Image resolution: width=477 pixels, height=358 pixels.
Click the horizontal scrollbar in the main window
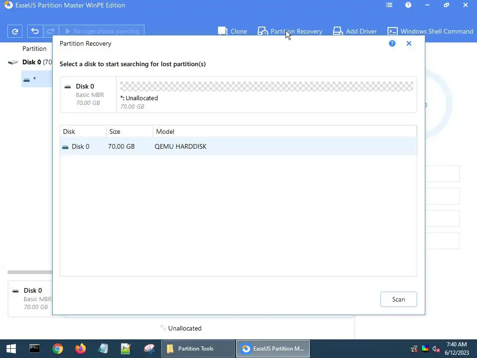coord(30,272)
